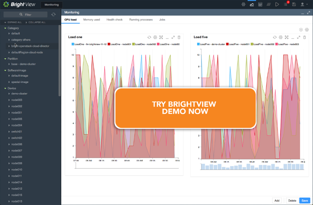Toggle LoadFive node001 series in legend
The image size is (313, 205).
238,44
